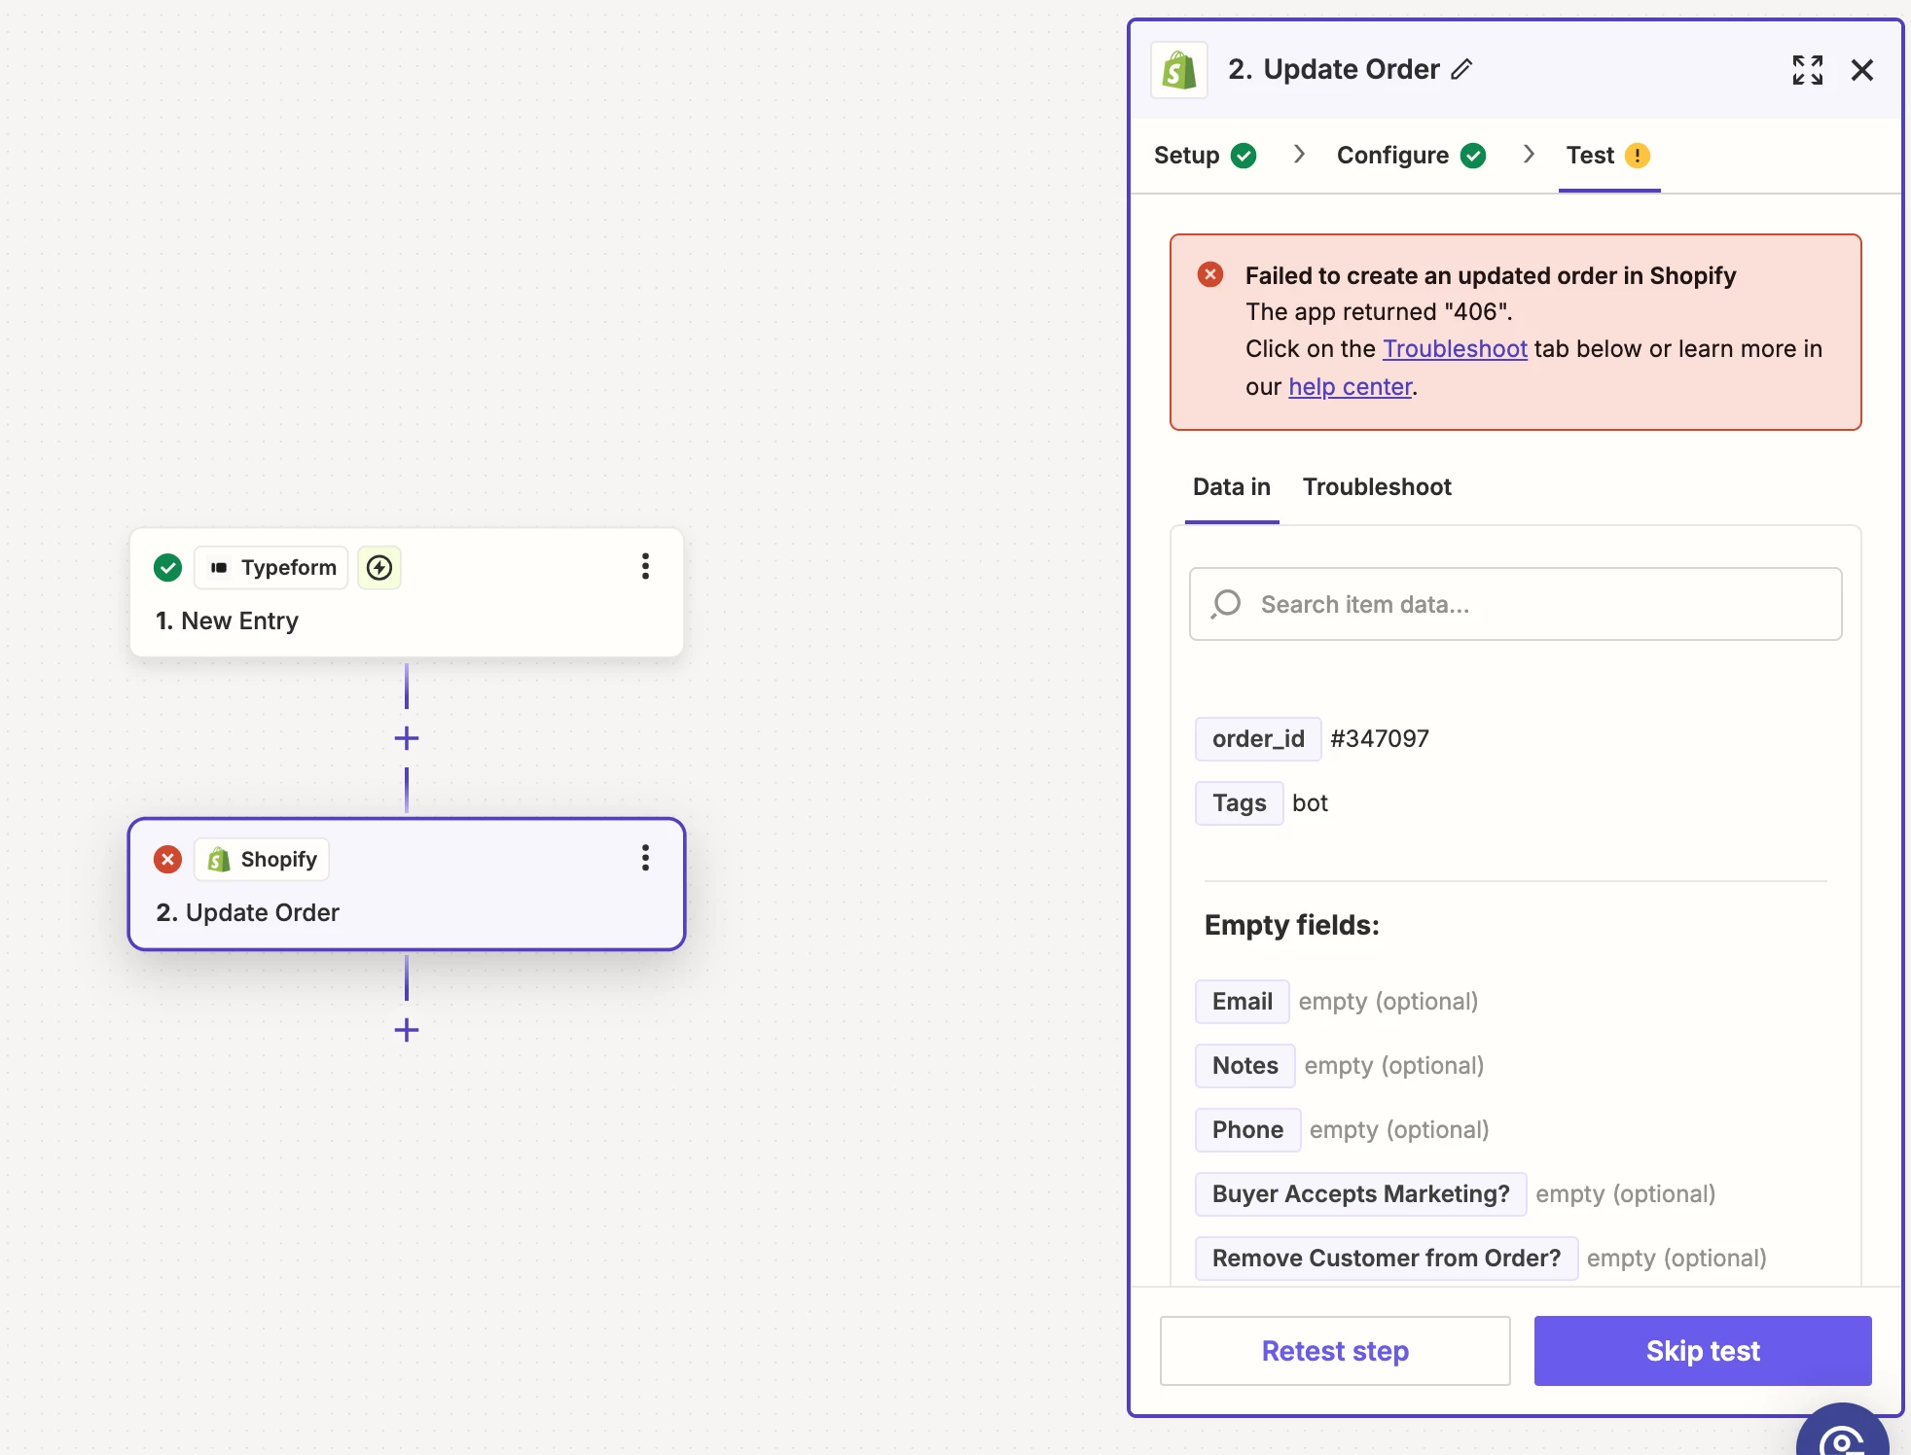Image resolution: width=1911 pixels, height=1455 pixels.
Task: Click the chevron after Setup
Action: [1299, 155]
